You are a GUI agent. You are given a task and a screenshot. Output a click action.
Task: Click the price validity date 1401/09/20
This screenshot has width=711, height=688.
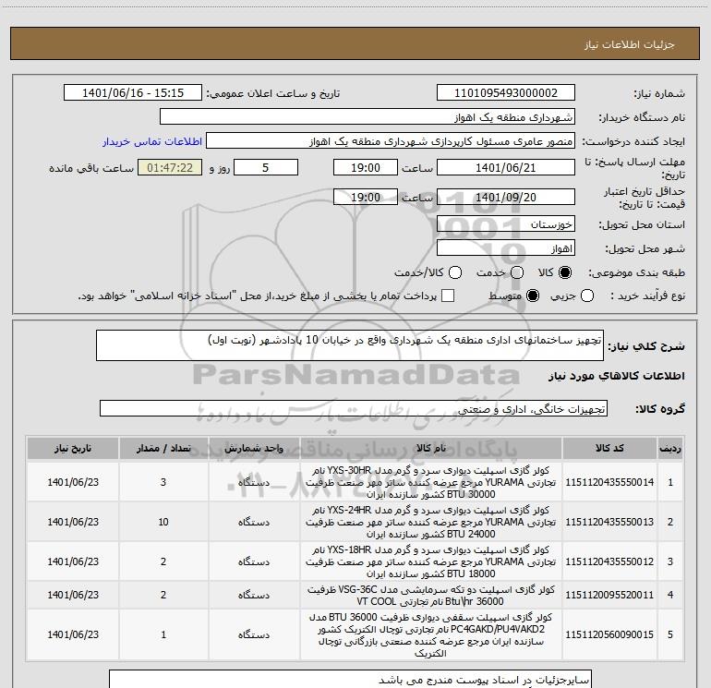coord(506,198)
